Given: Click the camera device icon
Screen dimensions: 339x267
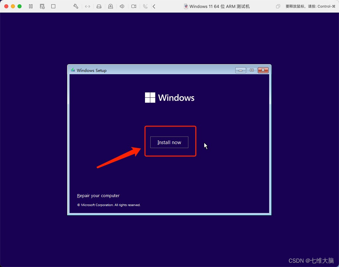Looking at the screenshot, I should coord(134,6).
